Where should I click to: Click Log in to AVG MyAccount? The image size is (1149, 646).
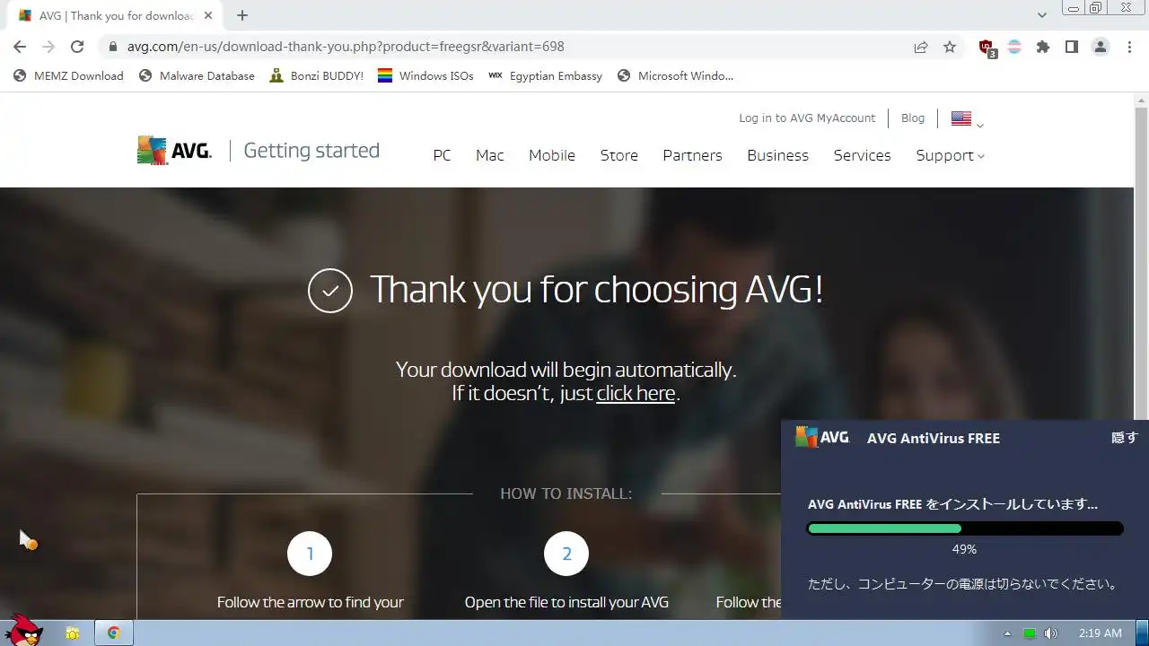pos(807,118)
